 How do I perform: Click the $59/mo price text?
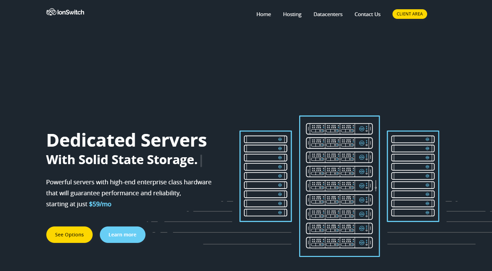pos(100,204)
